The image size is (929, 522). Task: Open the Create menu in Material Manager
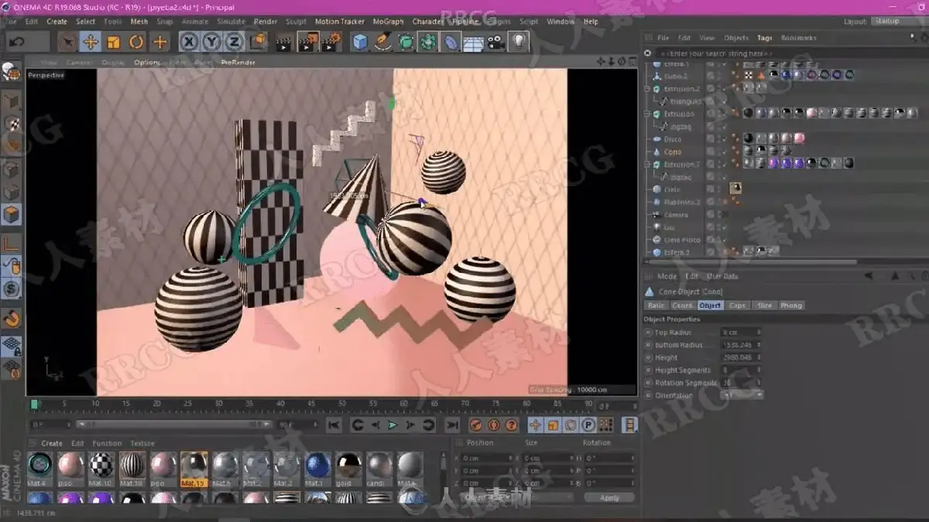click(x=52, y=443)
